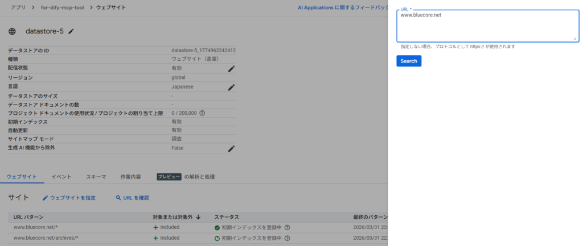Click the help icon beside 0 / 200,000
Screen dimensions: 583x246
[202, 113]
